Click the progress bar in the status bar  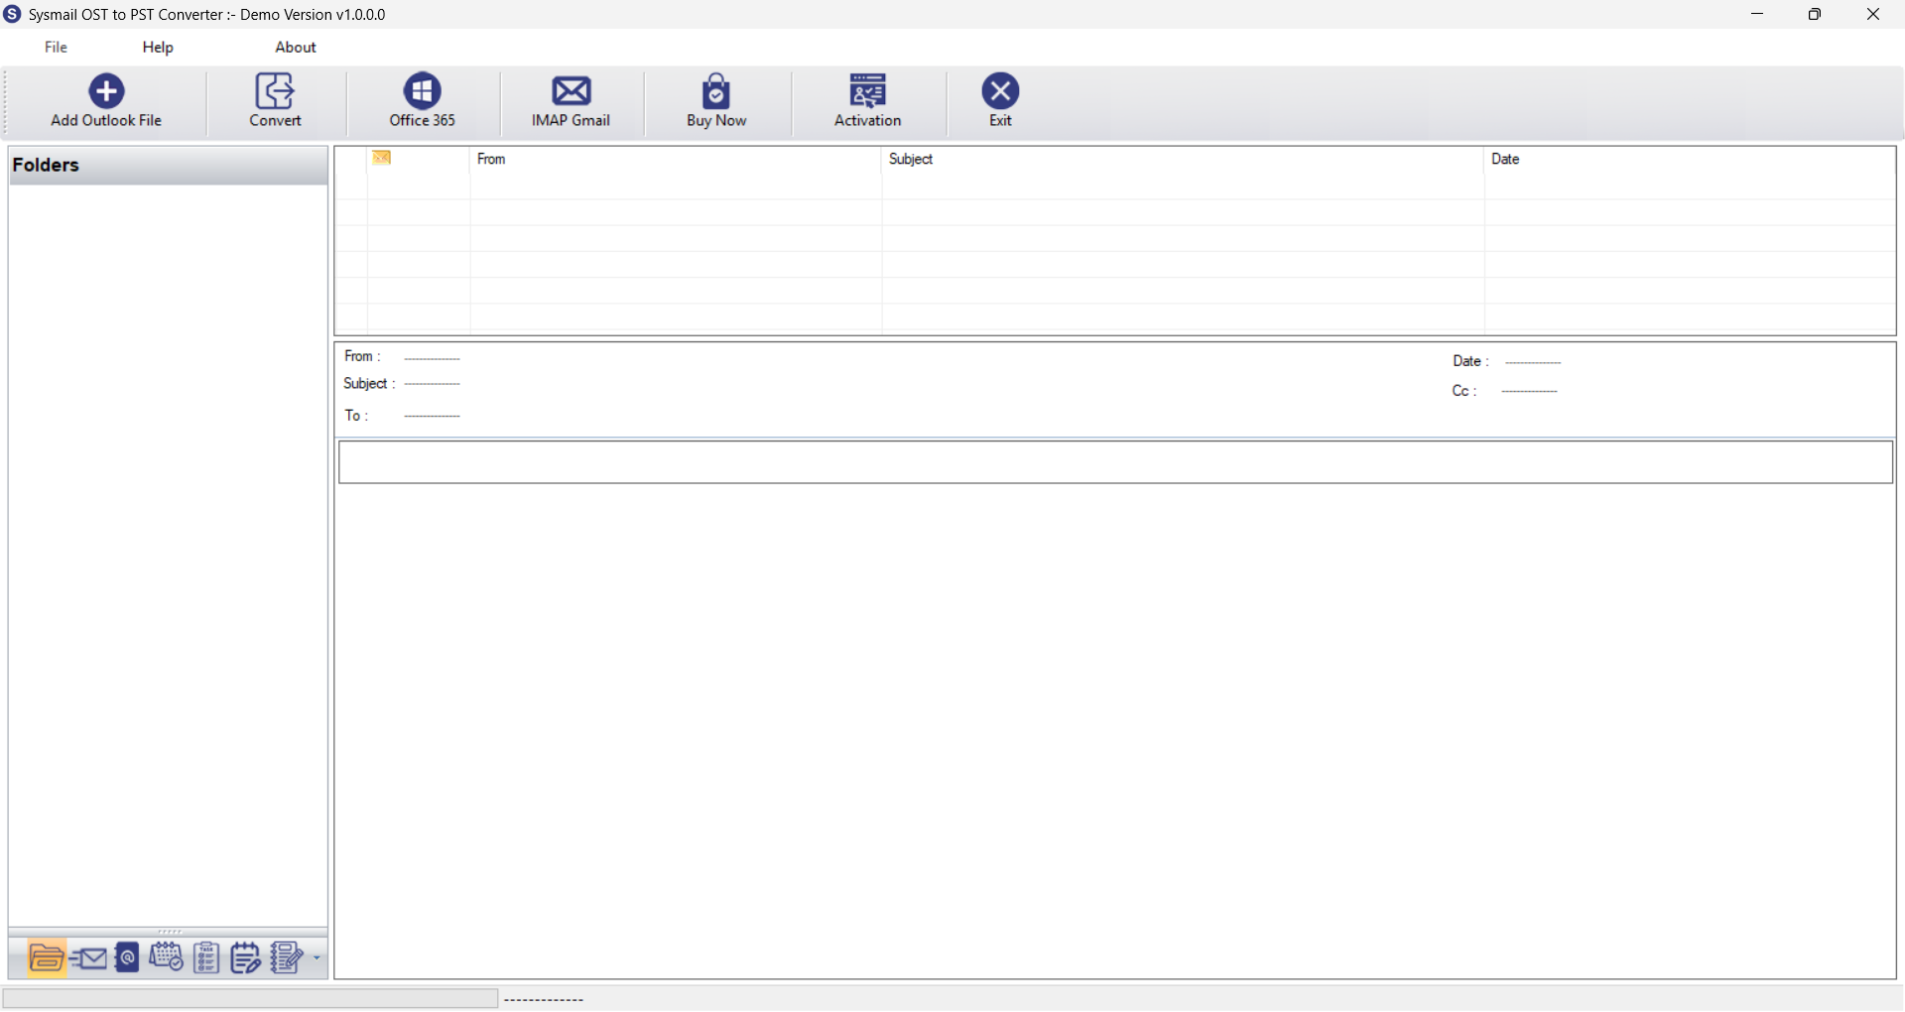click(250, 998)
